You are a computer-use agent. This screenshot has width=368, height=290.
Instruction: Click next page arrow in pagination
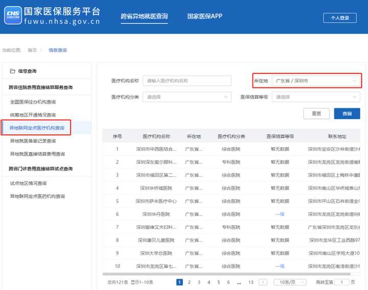pyautogui.click(x=263, y=282)
